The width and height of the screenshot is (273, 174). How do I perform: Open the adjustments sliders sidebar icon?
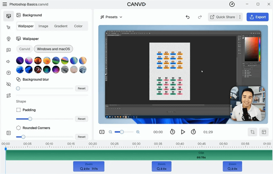9,96
